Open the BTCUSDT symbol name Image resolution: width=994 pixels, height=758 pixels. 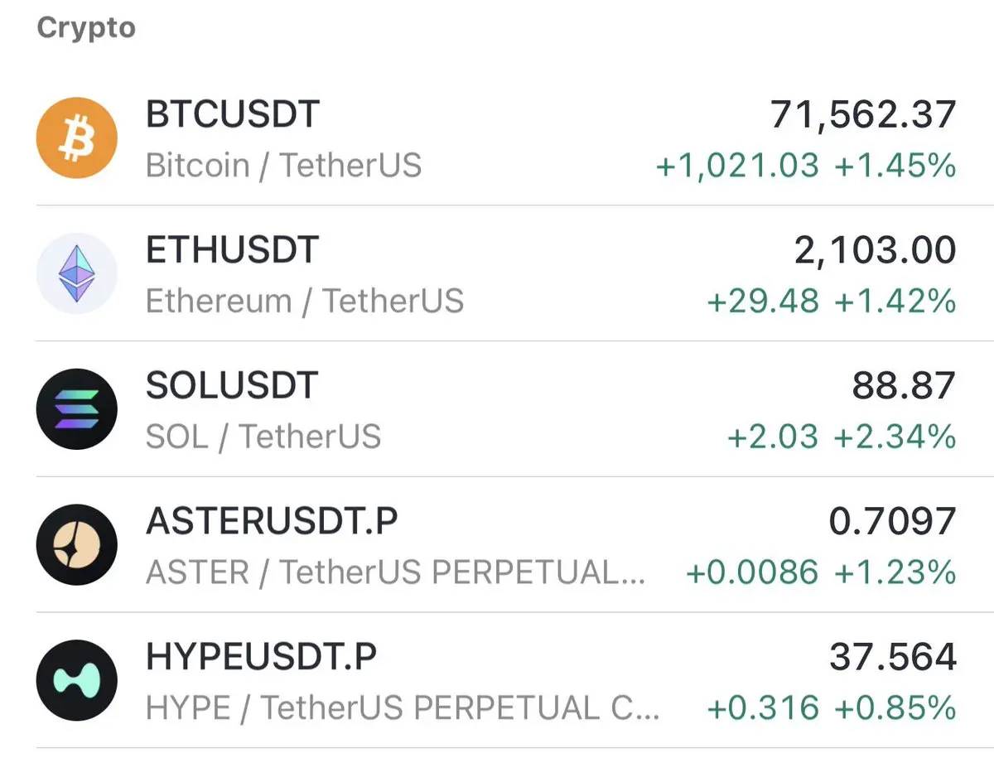coord(233,114)
